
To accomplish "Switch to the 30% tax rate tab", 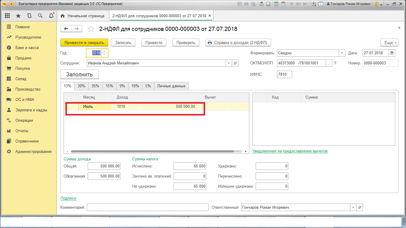I will pyautogui.click(x=81, y=86).
